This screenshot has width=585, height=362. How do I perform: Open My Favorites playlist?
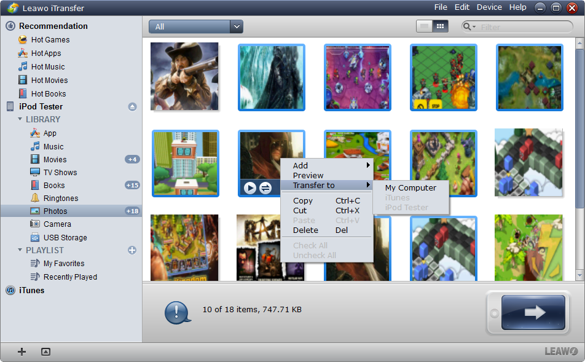point(64,264)
